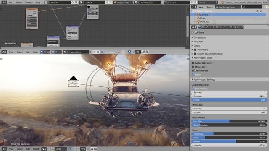Open the info editor type selector icon
The width and height of the screenshot is (269, 151).
(4, 3)
